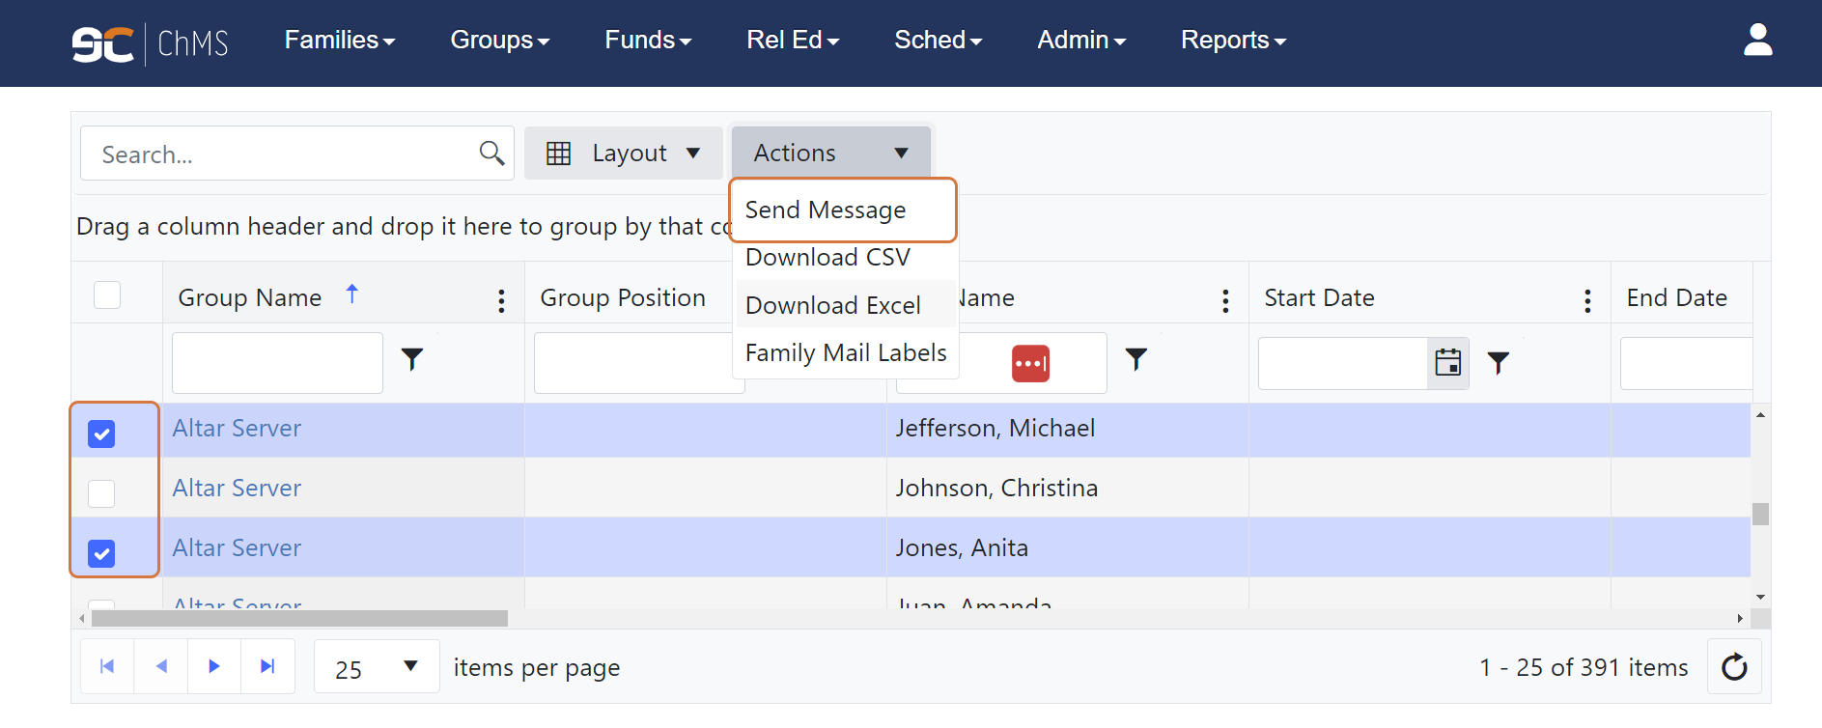Viewport: 1822px width, 728px height.
Task: Open the Groups dropdown menu
Action: pos(500,40)
